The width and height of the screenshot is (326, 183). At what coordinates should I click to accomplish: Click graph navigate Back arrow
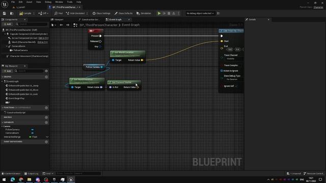pos(61,25)
